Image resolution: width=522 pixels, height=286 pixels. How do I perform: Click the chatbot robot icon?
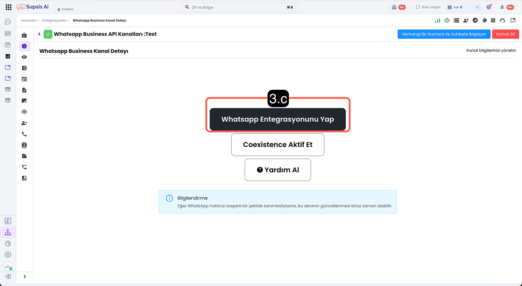click(447, 21)
